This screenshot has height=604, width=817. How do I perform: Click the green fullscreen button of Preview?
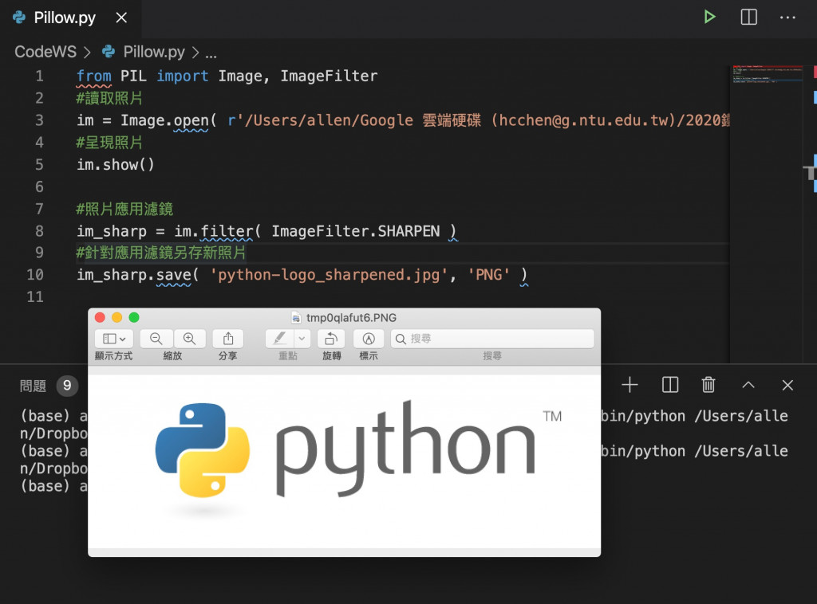point(134,317)
